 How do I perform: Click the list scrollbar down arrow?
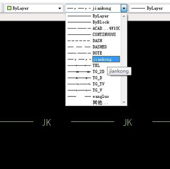coord(124,102)
